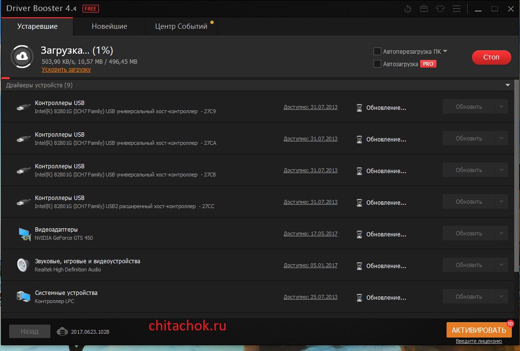The image size is (520, 351).
Task: Click Обновить button for 27C9 controller
Action: [x=469, y=106]
